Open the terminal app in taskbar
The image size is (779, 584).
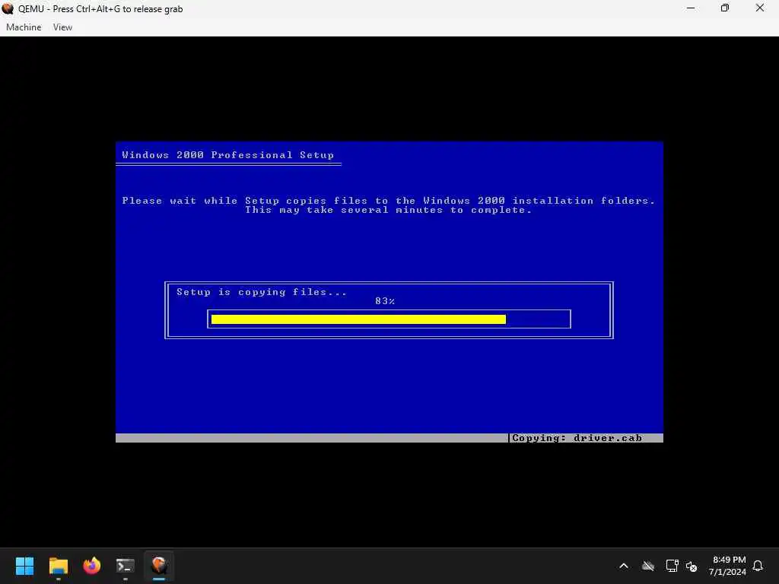tap(126, 566)
